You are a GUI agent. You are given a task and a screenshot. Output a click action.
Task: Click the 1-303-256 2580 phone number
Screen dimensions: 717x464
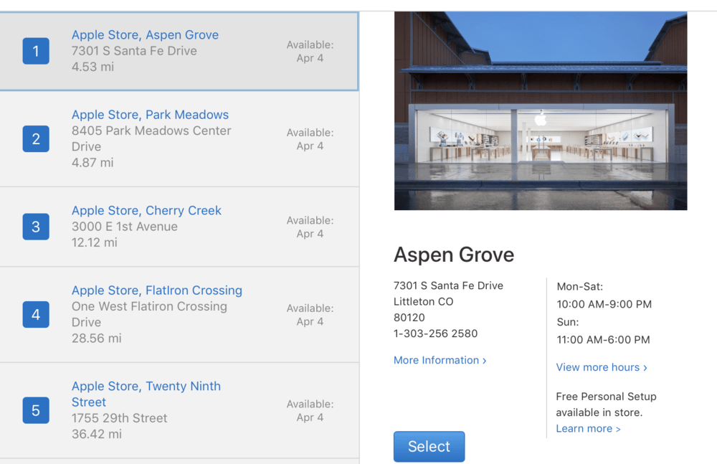435,333
